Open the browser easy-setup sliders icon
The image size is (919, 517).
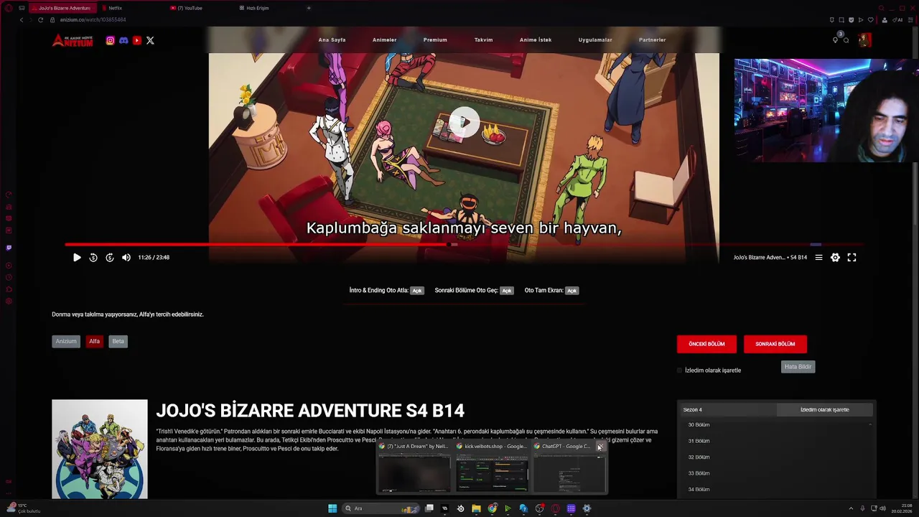pyautogui.click(x=910, y=19)
